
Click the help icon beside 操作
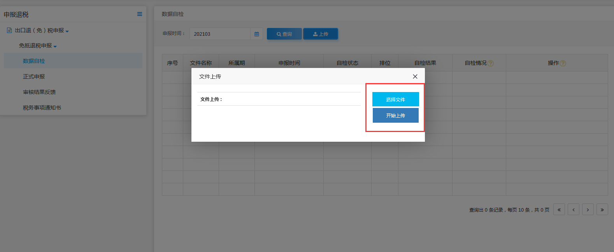click(563, 63)
